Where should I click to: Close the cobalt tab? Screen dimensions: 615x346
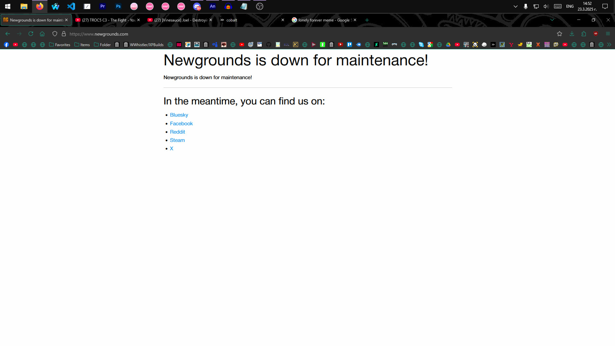click(283, 20)
